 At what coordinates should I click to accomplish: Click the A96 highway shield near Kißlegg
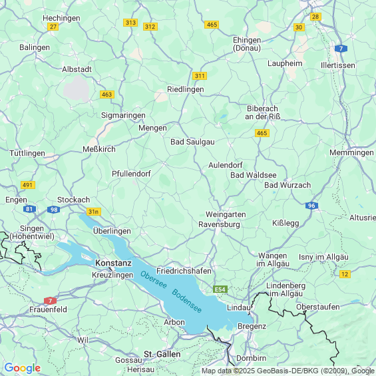coord(311,206)
